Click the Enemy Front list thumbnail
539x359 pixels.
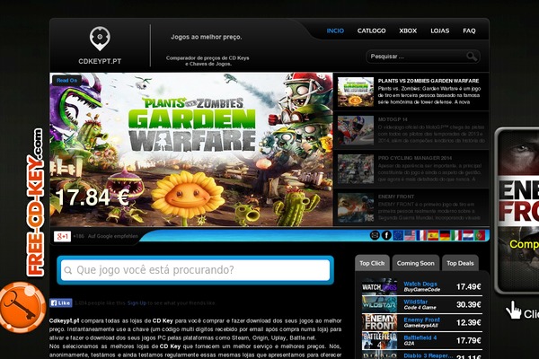379,322
